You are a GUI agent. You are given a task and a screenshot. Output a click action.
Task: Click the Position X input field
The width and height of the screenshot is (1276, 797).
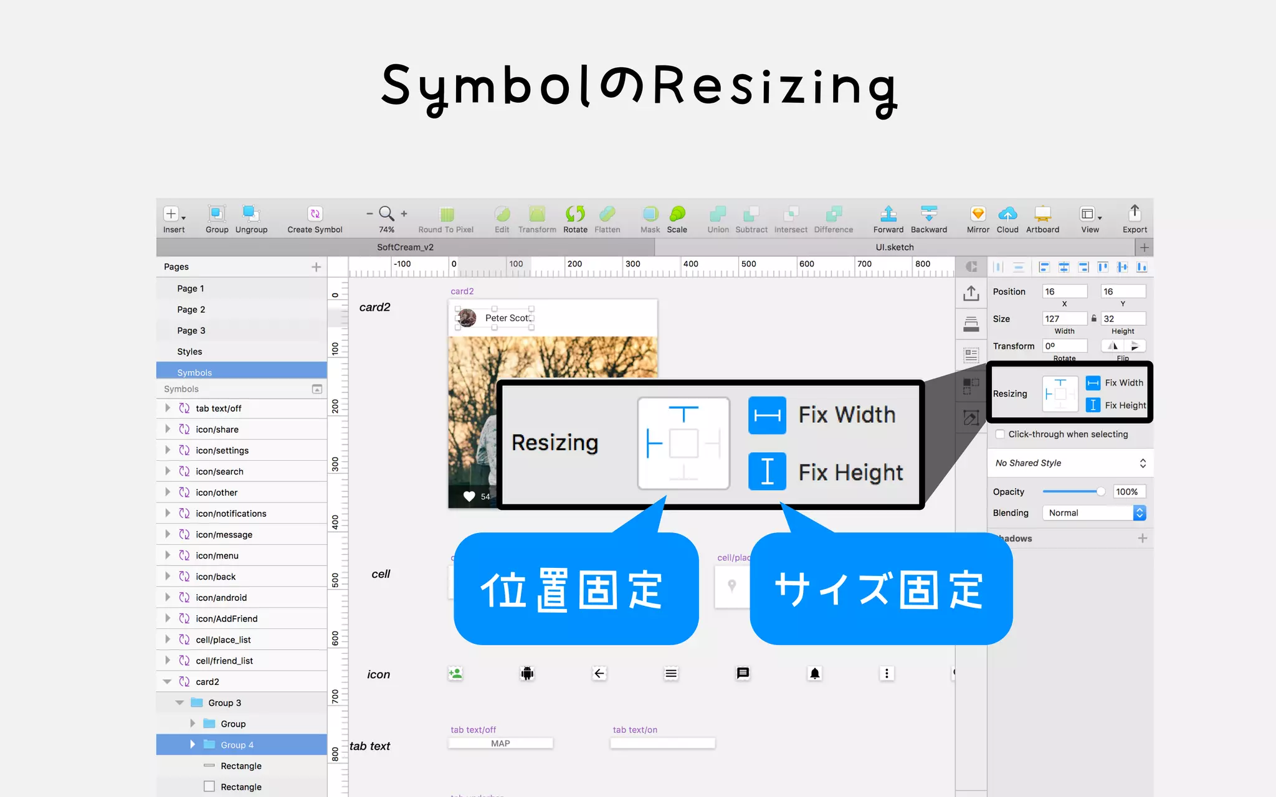point(1065,291)
